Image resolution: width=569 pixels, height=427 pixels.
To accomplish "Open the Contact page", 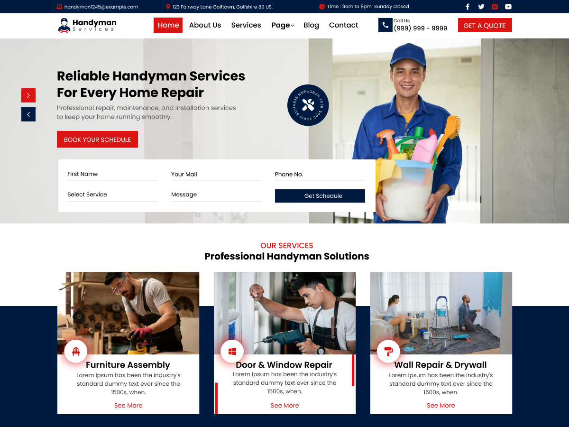I will click(x=343, y=25).
